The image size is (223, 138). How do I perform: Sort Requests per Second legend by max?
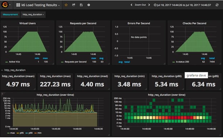click(94, 58)
